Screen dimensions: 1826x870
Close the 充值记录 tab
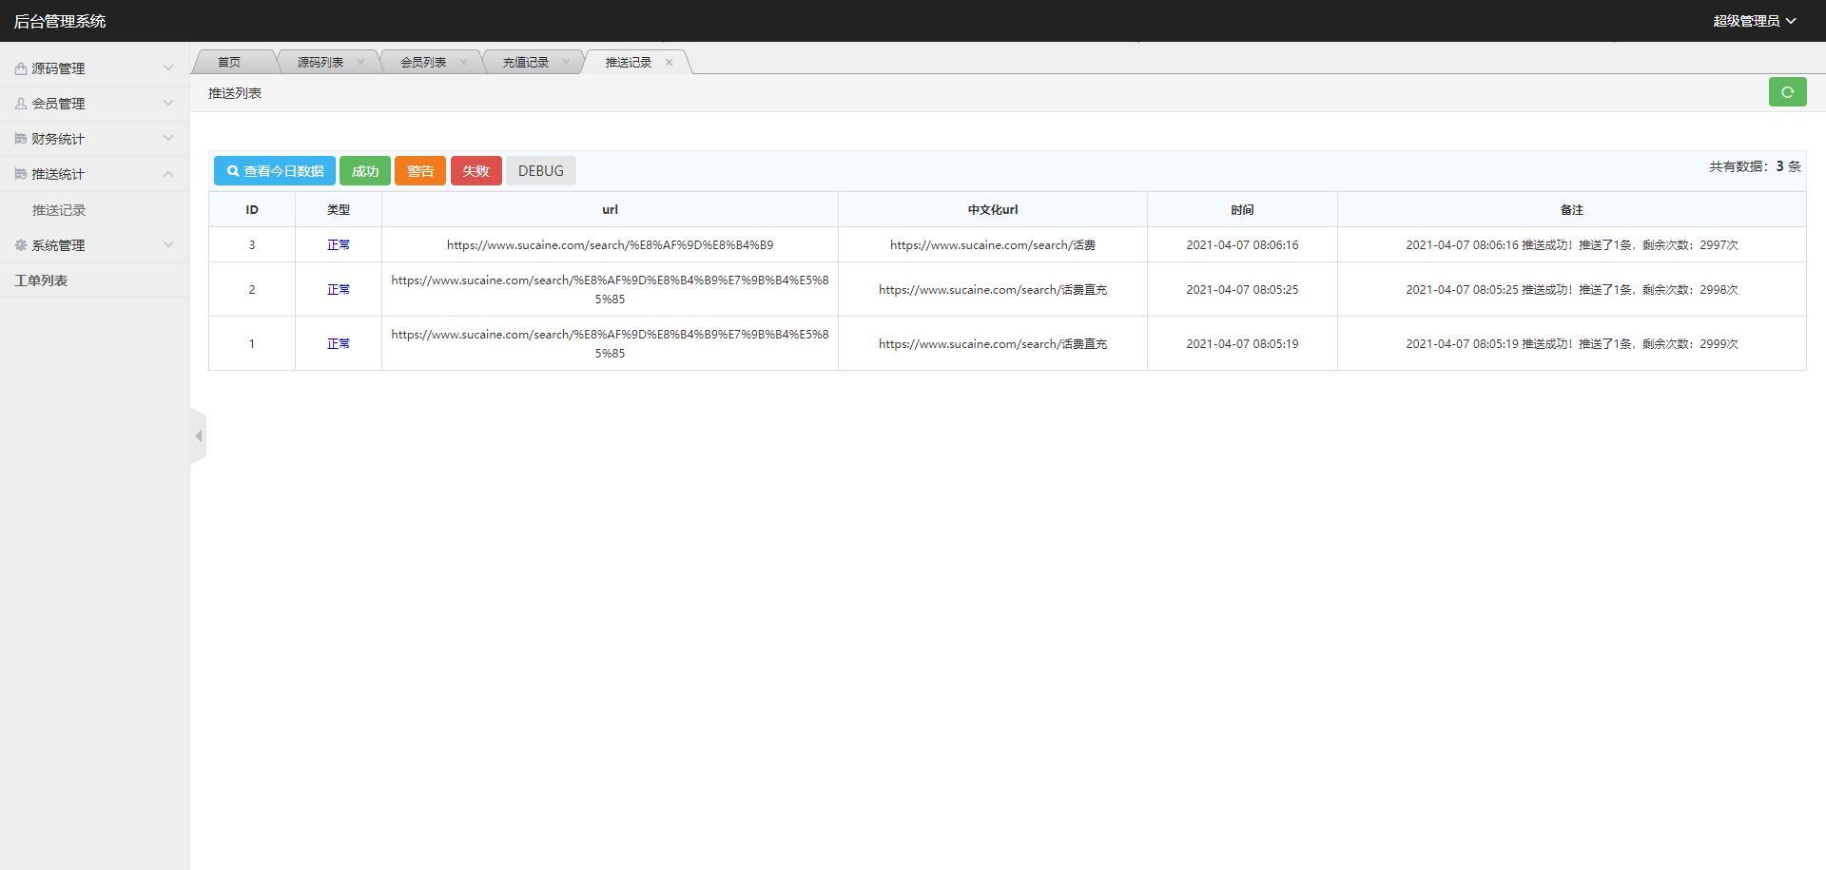click(566, 63)
